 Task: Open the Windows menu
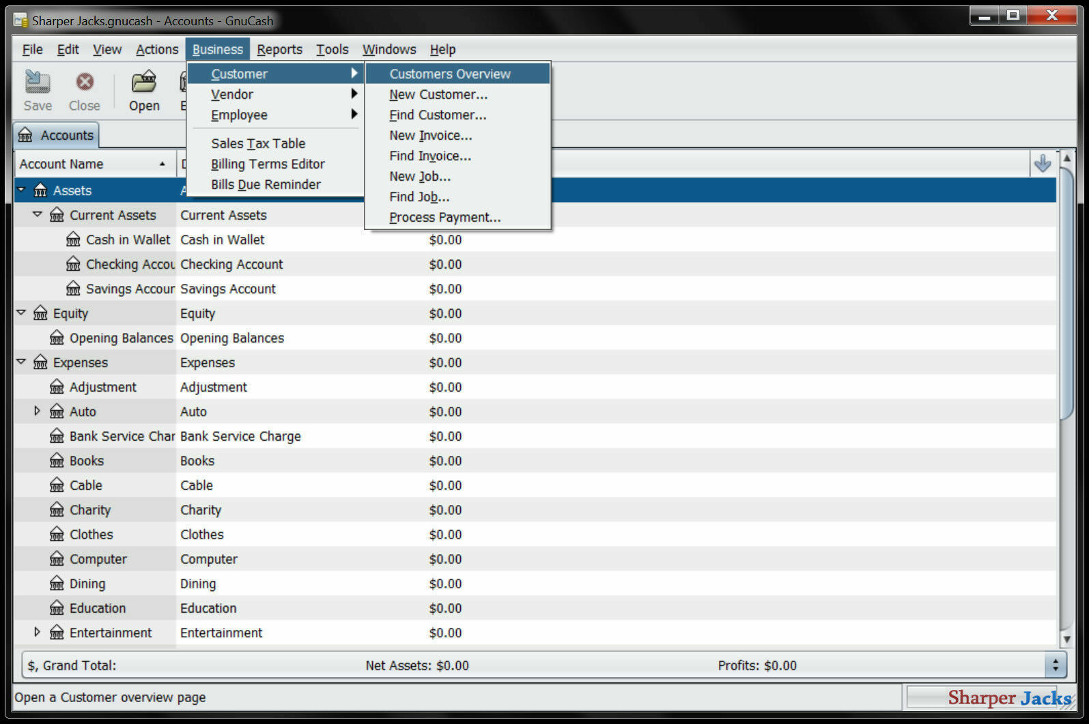click(389, 49)
